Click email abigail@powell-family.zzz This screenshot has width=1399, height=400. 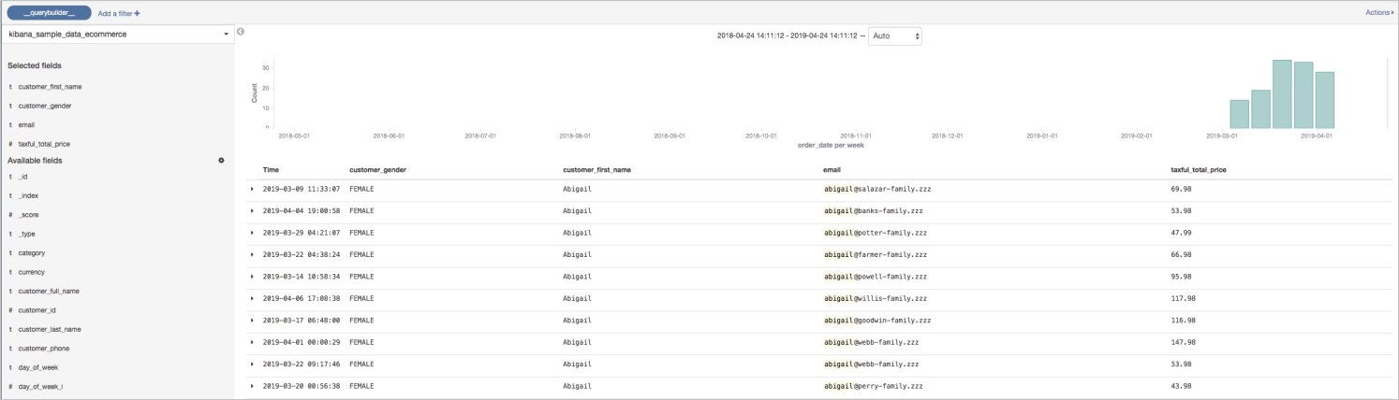pos(876,277)
